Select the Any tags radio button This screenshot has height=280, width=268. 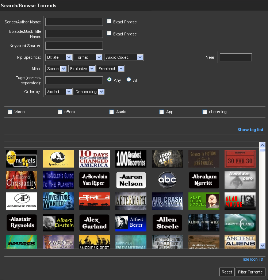tap(109, 80)
